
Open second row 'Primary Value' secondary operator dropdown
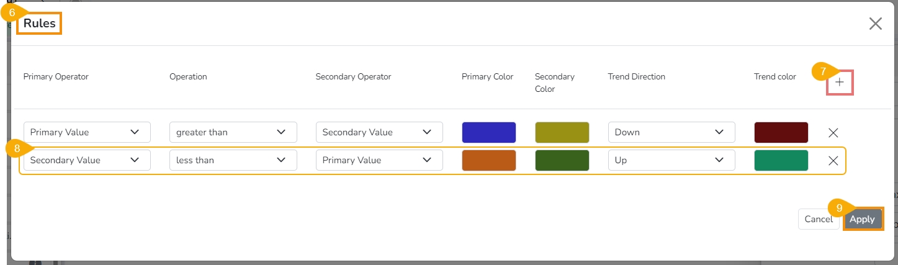(x=379, y=160)
